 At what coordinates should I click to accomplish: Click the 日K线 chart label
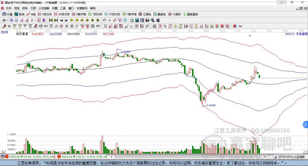tap(5, 32)
